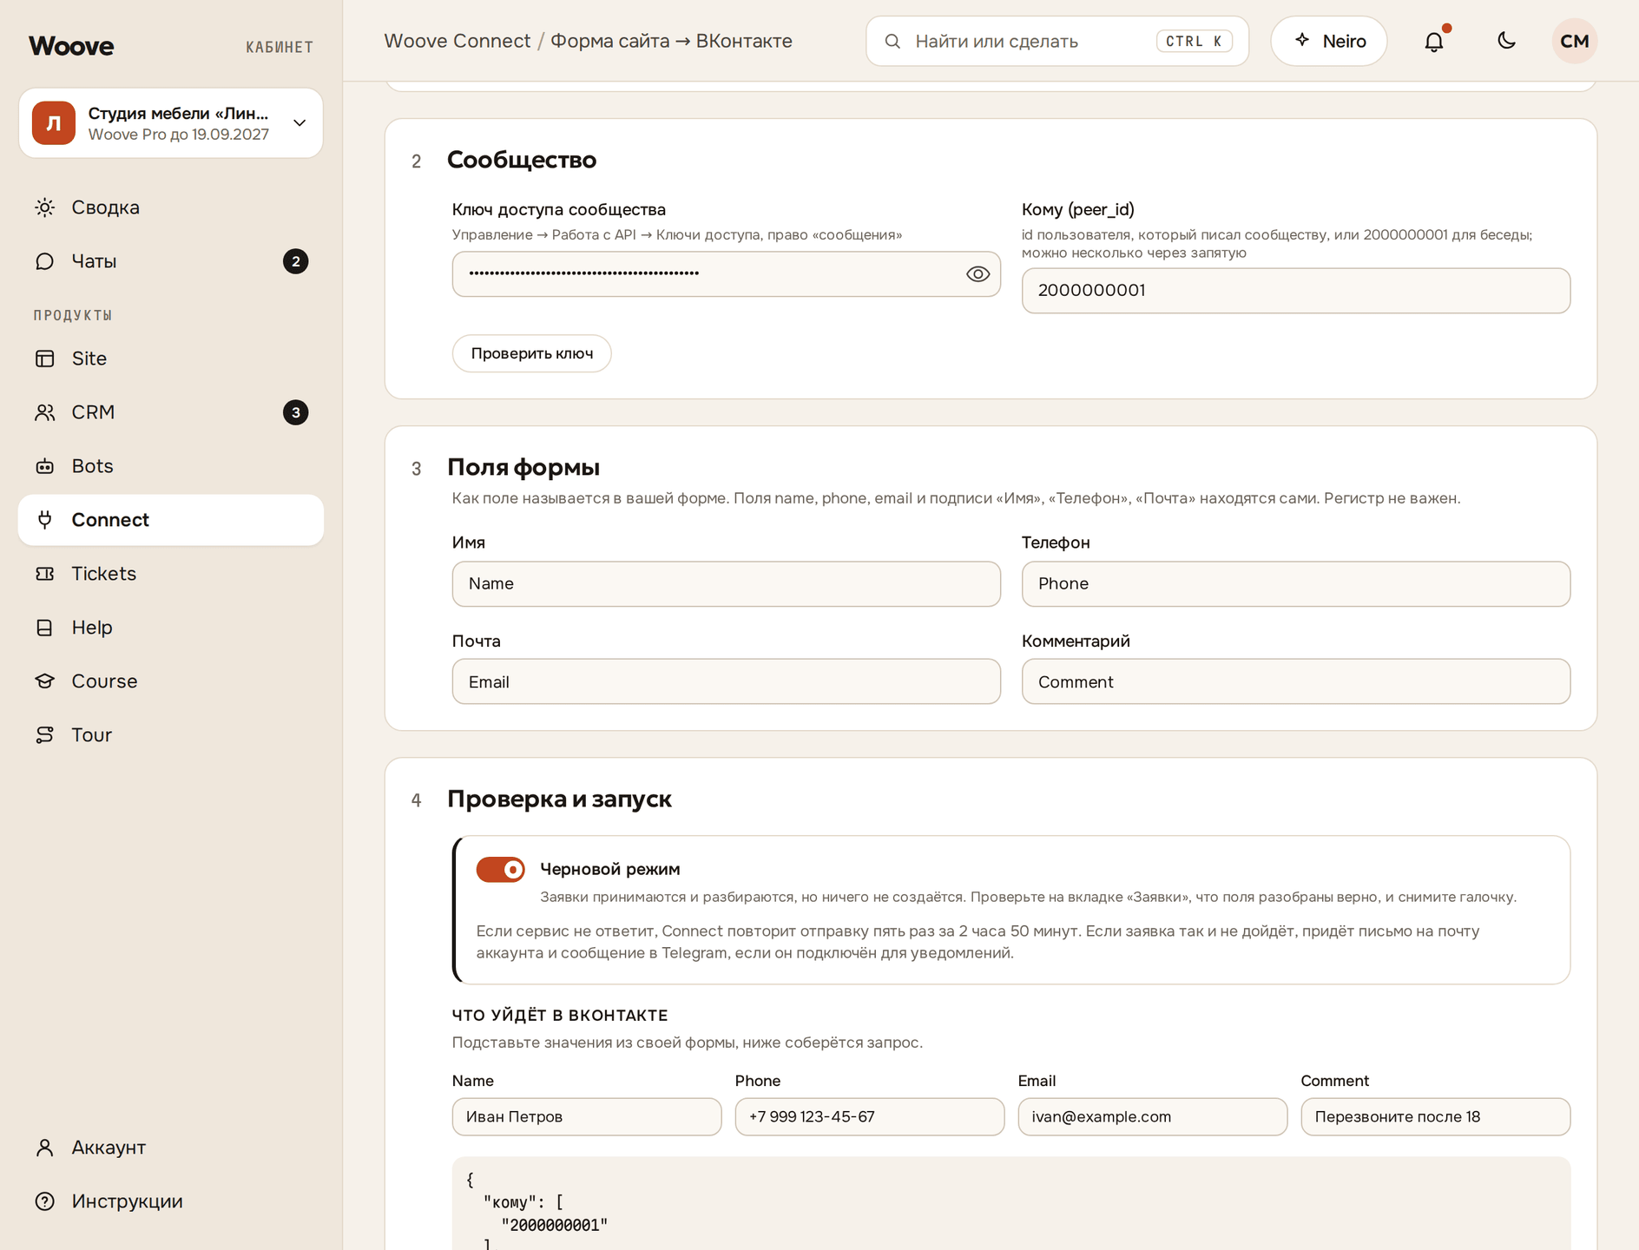Click Woove Connect breadcrumb link
The width and height of the screenshot is (1639, 1250).
(x=457, y=41)
